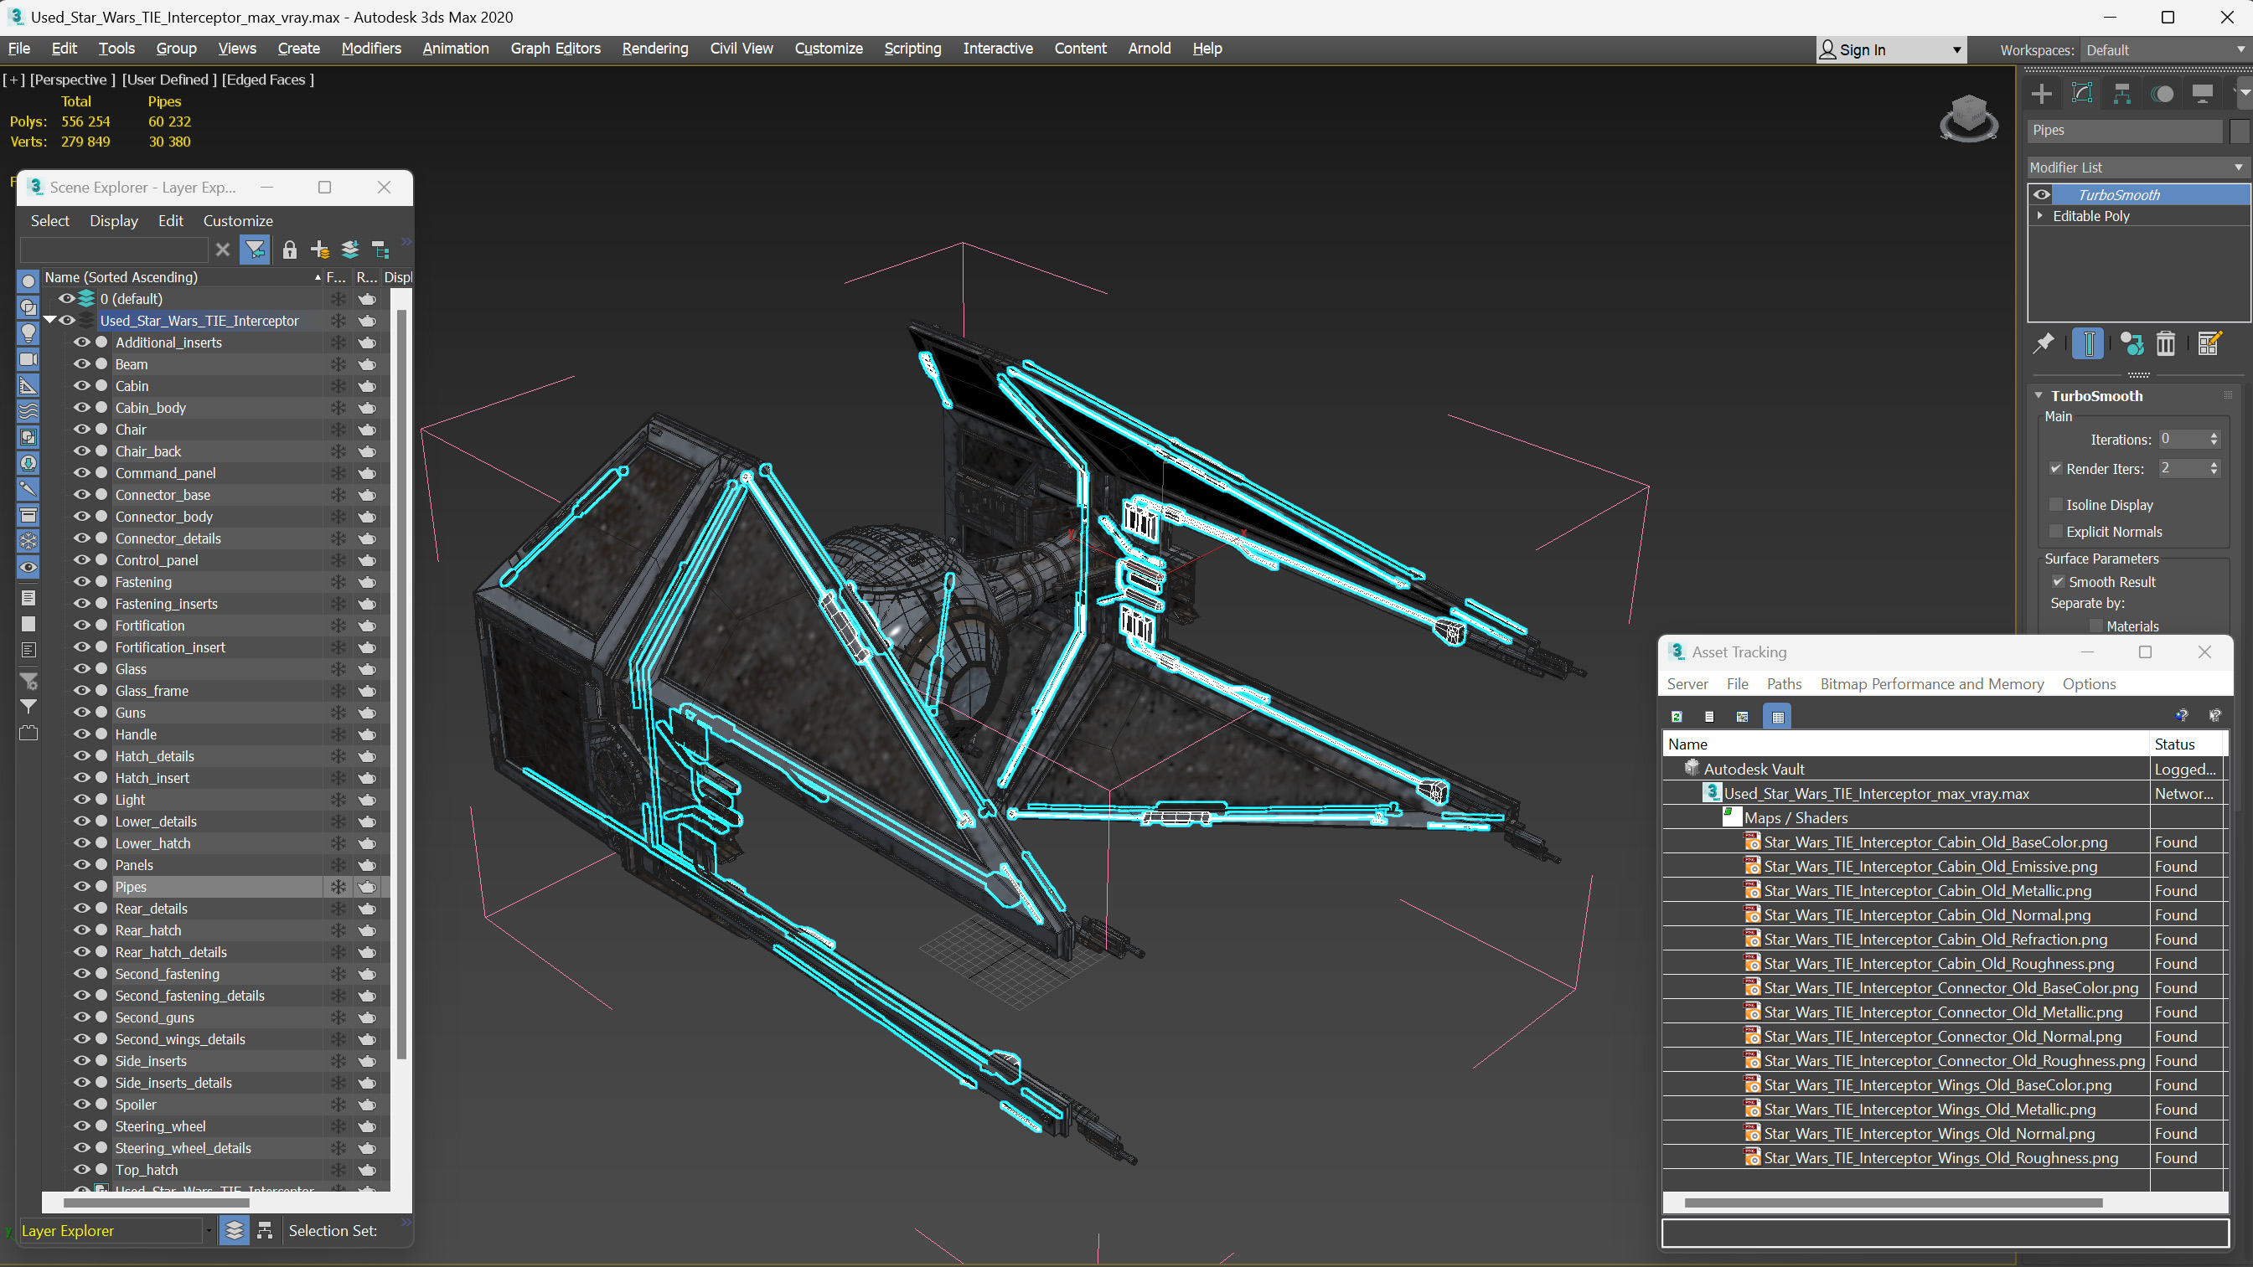Collapse the TurboSmooth rollout

tap(2039, 396)
